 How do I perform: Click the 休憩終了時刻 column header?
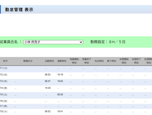pos(136,61)
